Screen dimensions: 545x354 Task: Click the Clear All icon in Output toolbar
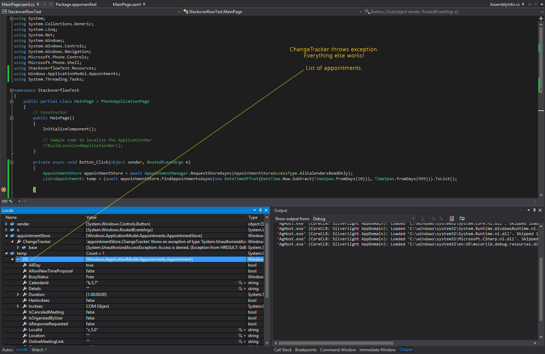(452, 218)
